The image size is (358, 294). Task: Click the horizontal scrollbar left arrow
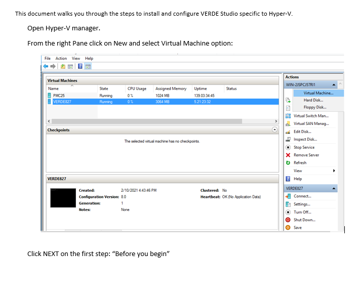[49, 121]
